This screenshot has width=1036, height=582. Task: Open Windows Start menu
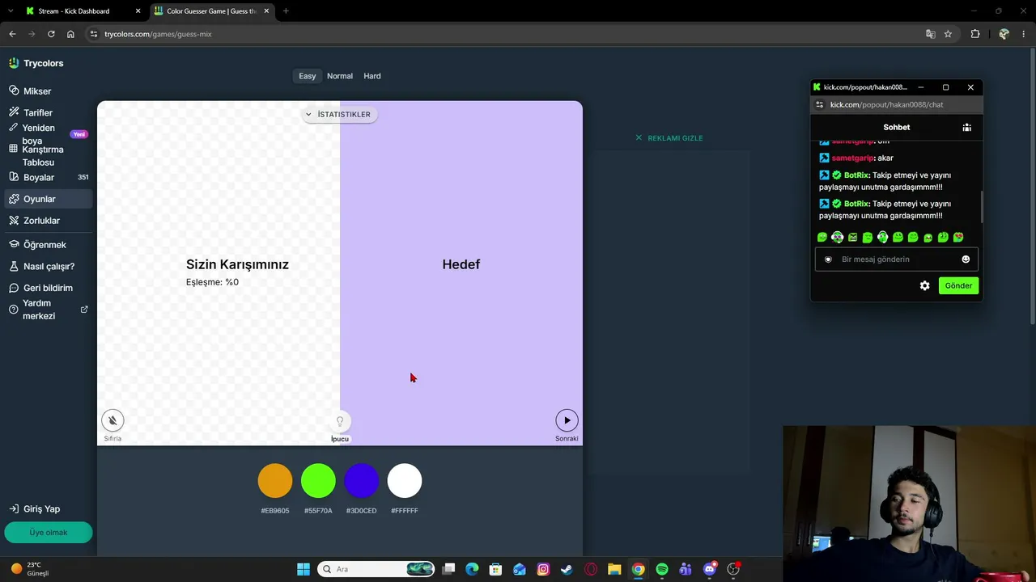(x=304, y=569)
